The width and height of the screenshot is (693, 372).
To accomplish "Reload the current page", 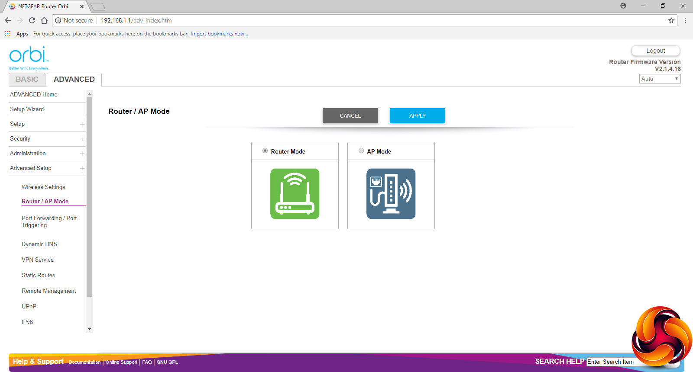I will pos(32,20).
